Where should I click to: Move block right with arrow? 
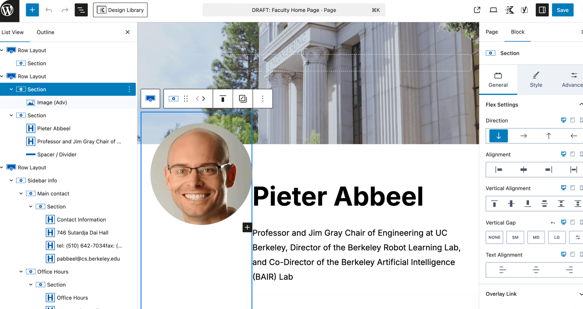pos(204,99)
